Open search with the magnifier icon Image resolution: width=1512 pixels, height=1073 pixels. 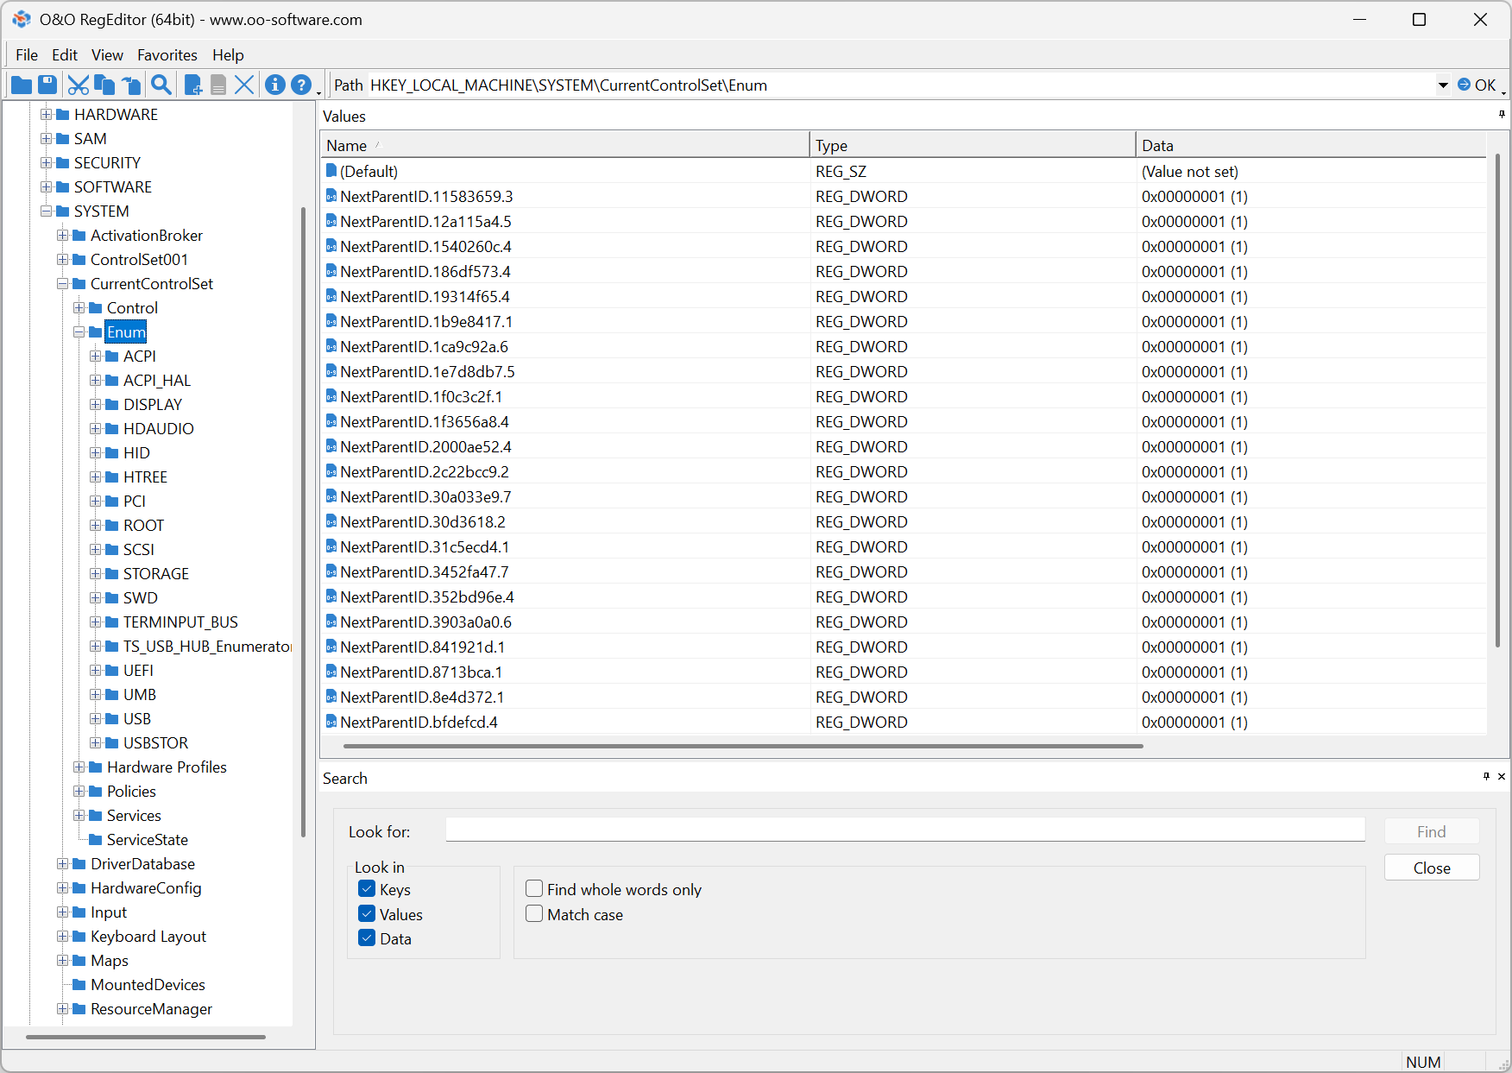161,85
